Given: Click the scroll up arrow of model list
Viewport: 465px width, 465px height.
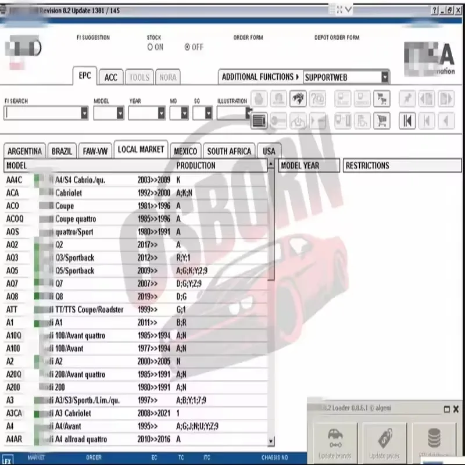Looking at the screenshot, I should [271, 164].
